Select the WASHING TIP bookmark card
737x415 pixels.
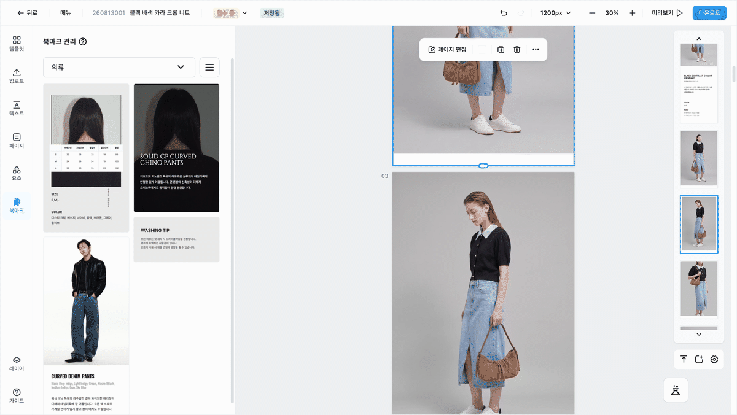click(x=176, y=239)
